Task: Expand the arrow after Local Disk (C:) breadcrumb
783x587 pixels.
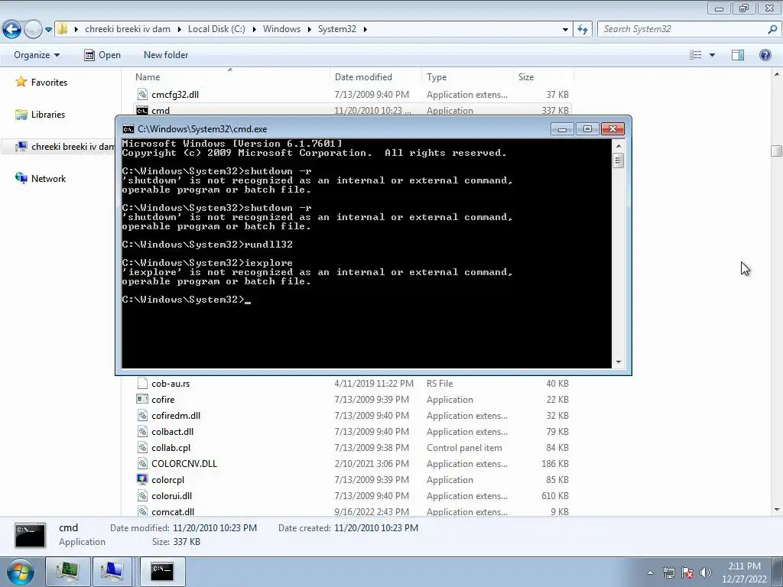Action: [x=254, y=30]
